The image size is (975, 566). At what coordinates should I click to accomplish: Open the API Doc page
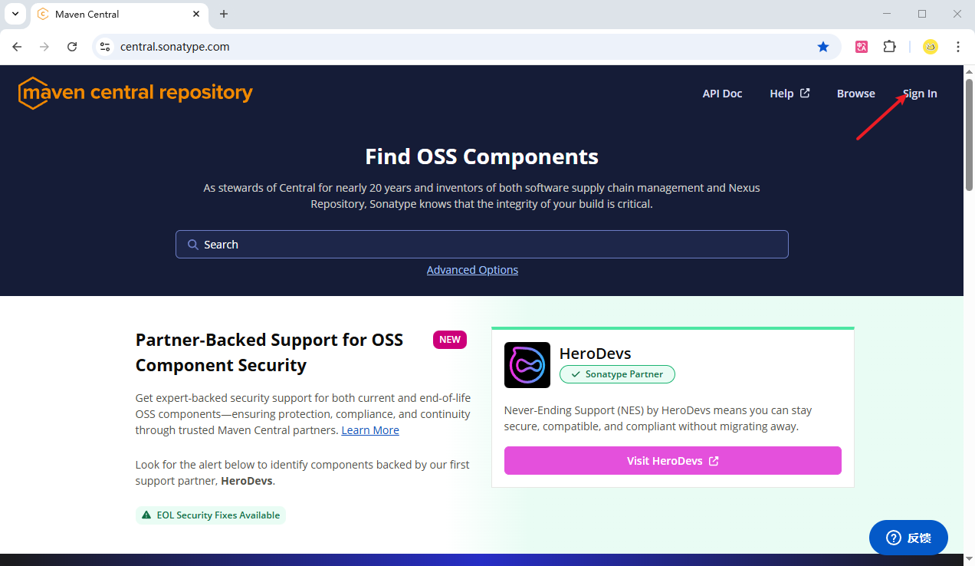(722, 94)
